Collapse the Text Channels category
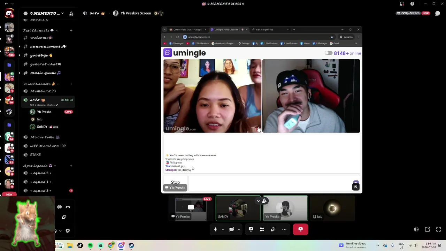This screenshot has width=446, height=251. [40, 30]
